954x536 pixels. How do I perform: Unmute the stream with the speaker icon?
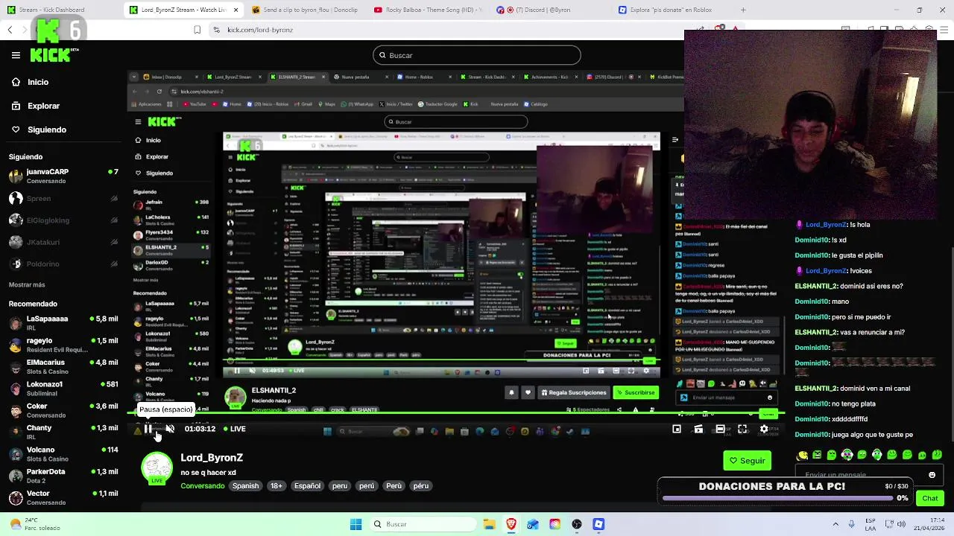170,429
